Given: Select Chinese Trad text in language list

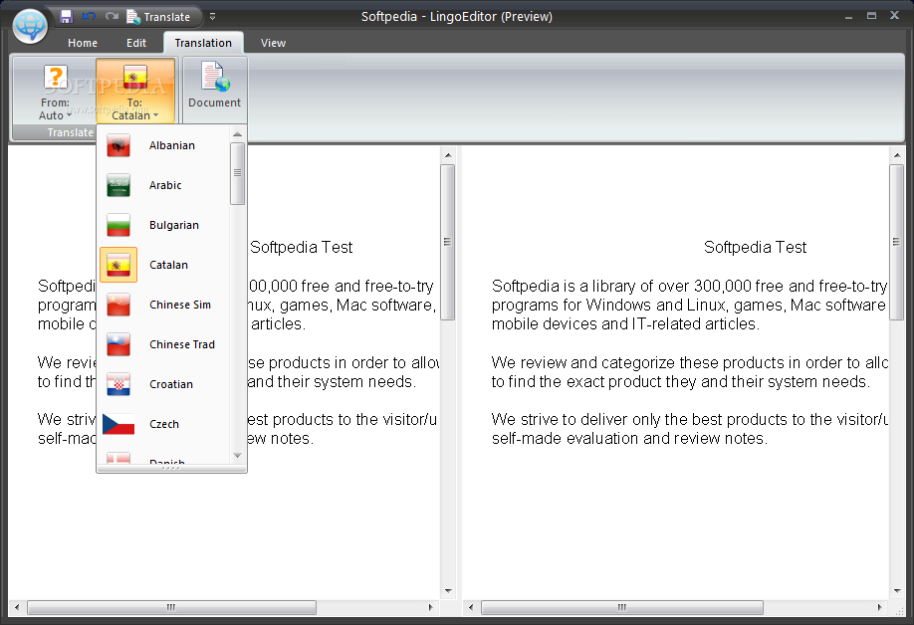Looking at the screenshot, I should 182,344.
